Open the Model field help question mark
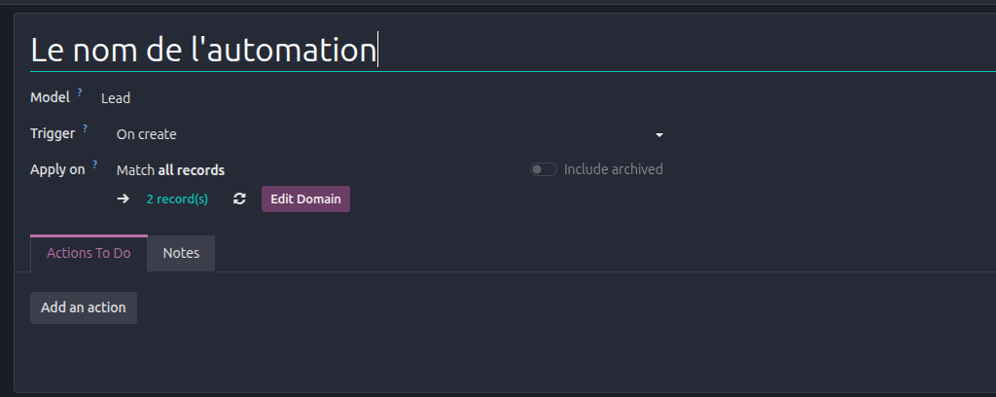996x397 pixels. 80,92
